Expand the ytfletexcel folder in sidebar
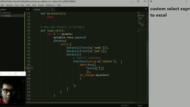190x107 pixels. pos(7,13)
